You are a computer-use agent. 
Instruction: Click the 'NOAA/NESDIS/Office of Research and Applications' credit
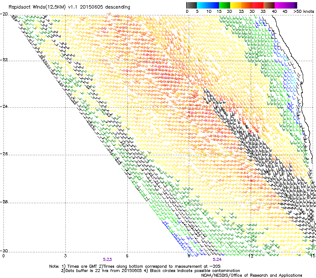252,275
